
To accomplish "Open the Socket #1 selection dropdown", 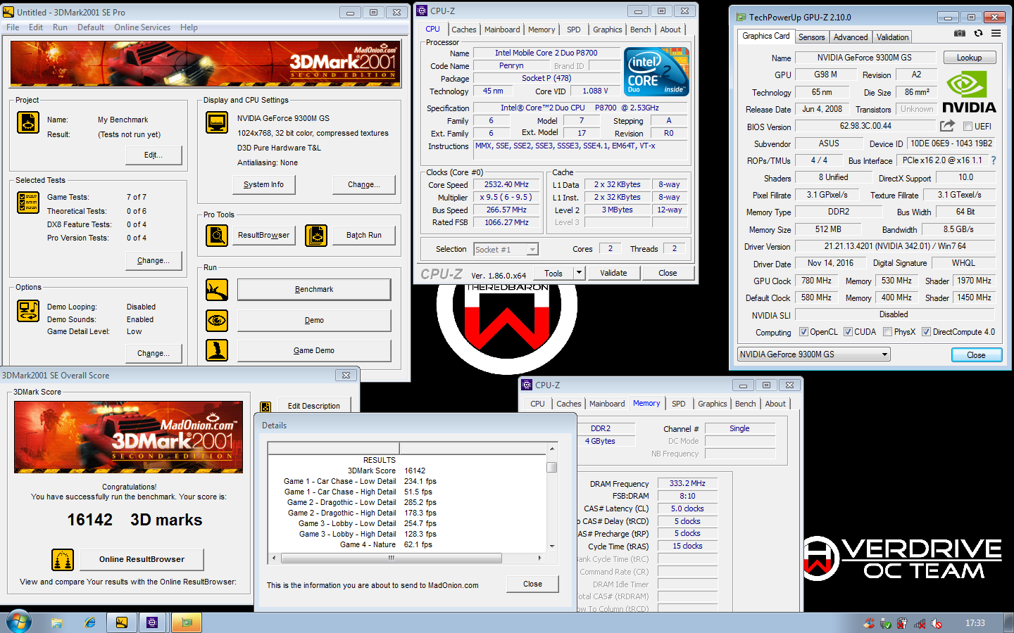I will point(506,249).
